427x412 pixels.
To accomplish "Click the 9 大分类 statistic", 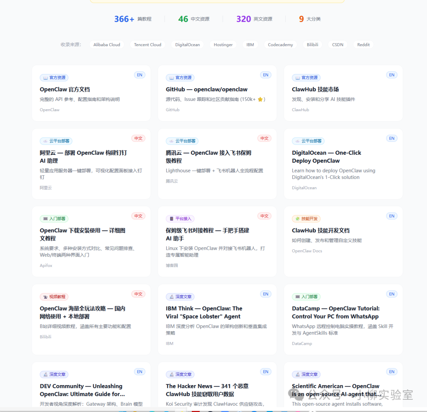I will click(310, 19).
